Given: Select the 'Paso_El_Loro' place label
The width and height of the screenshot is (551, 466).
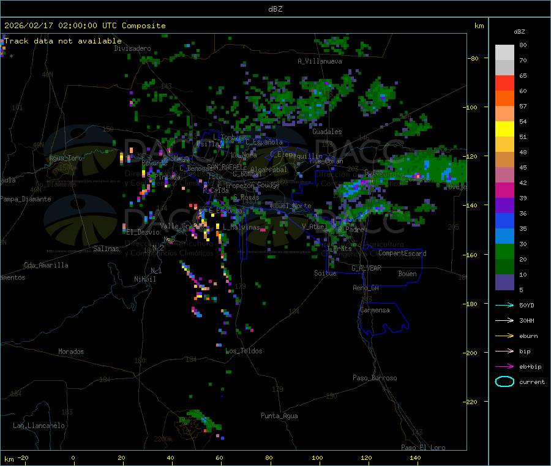Looking at the screenshot, I should point(423,448).
